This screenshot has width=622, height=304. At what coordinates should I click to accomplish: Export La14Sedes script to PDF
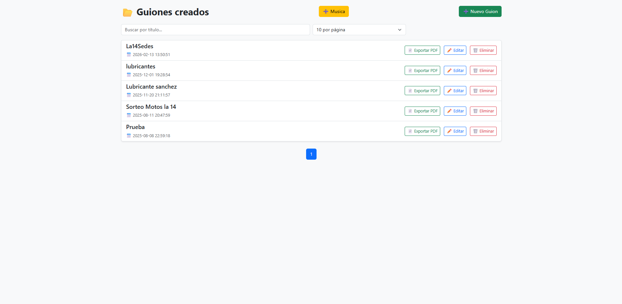422,51
